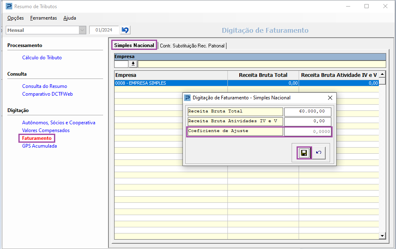Click the Empresa name field beside the lookup button

[x=262, y=64]
